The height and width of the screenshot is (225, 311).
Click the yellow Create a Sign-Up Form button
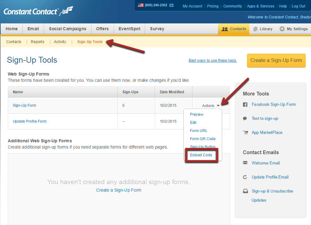pyautogui.click(x=276, y=60)
